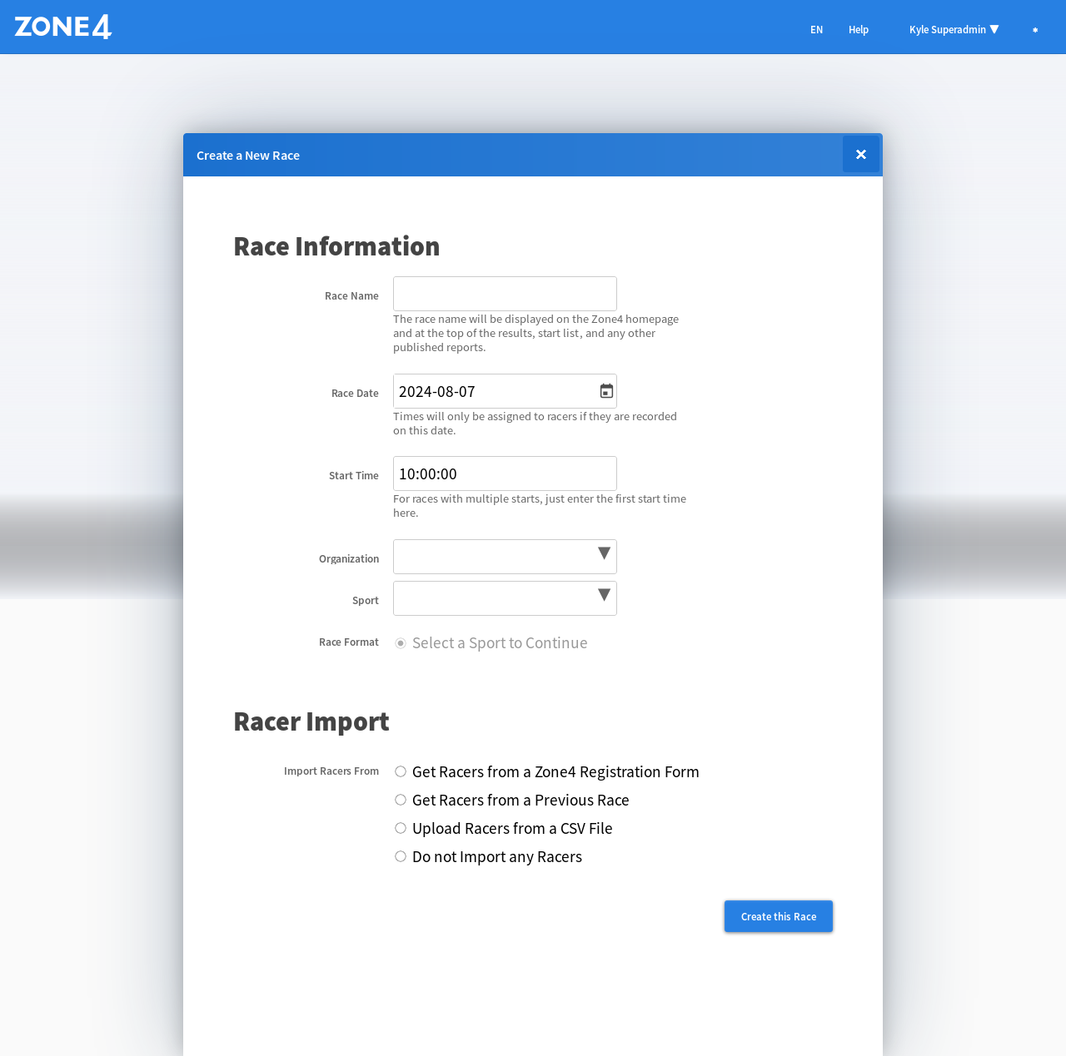Focus the Race Name text field

point(505,294)
